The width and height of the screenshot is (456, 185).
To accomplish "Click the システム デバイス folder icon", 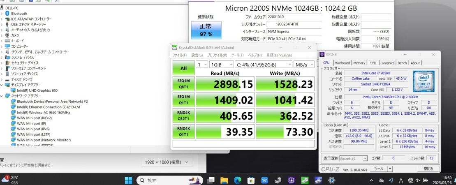I will pyautogui.click(x=7, y=57).
